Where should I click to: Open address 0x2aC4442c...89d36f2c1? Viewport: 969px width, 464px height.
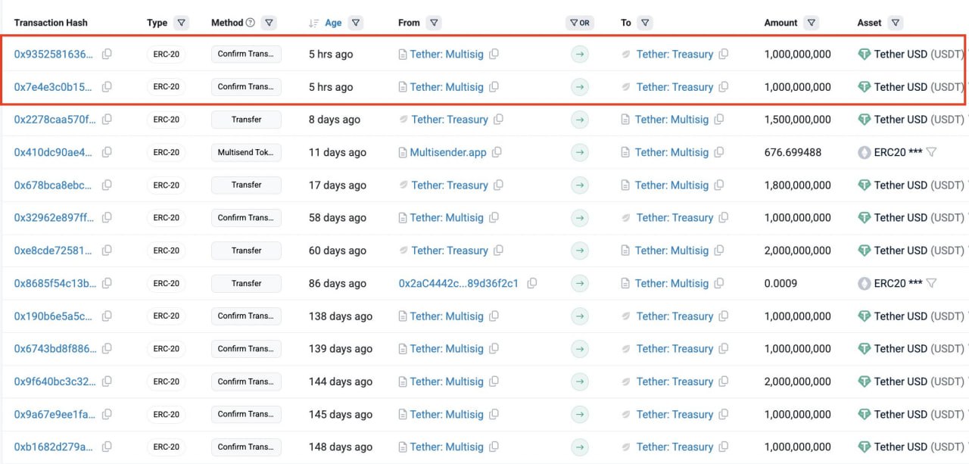point(459,283)
